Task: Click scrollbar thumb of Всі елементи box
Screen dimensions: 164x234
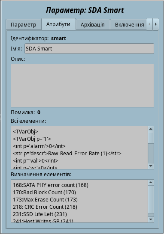Action: pyautogui.click(x=151, y=138)
